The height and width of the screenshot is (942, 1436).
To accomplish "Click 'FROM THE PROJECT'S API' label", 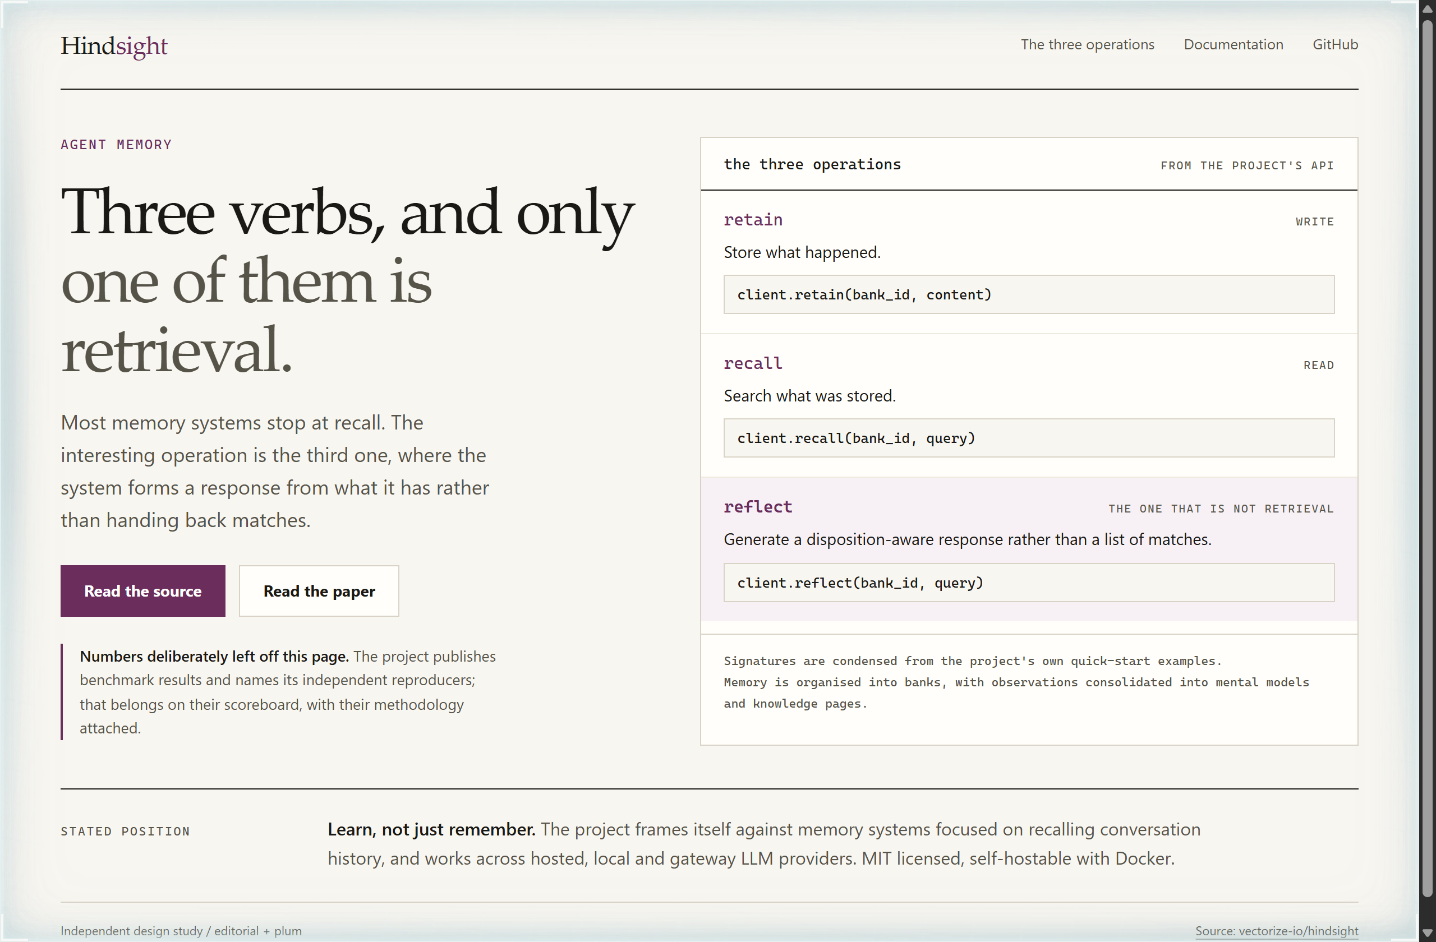I will click(1247, 166).
